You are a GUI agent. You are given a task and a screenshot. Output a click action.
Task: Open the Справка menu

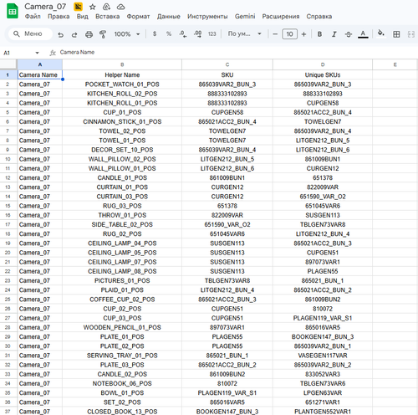[319, 17]
